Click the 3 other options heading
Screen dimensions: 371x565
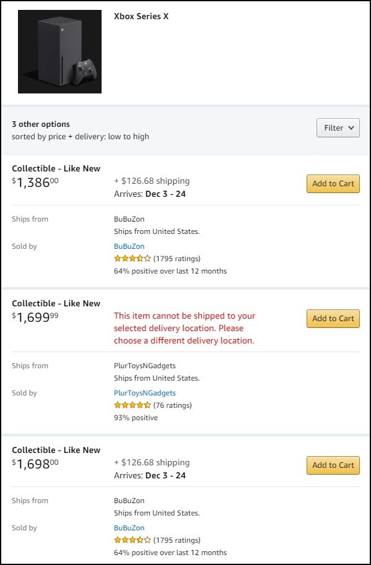40,124
